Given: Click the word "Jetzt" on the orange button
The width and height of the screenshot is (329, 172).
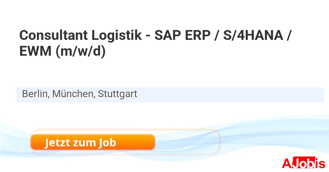Looking at the screenshot, I should 56,143.
